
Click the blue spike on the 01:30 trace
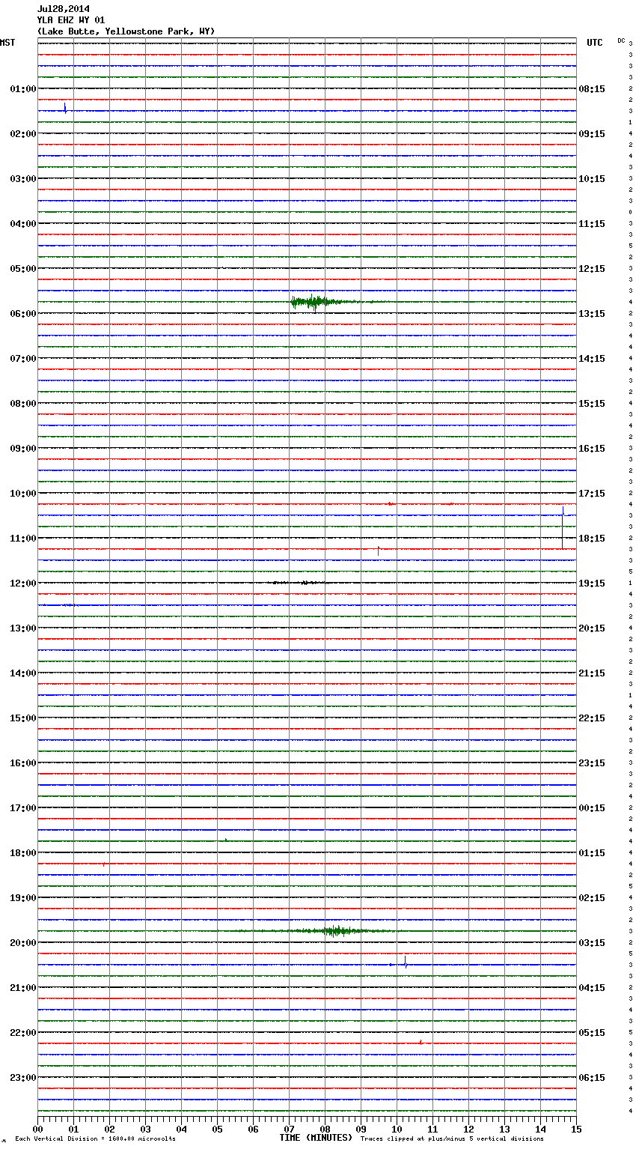pos(65,109)
